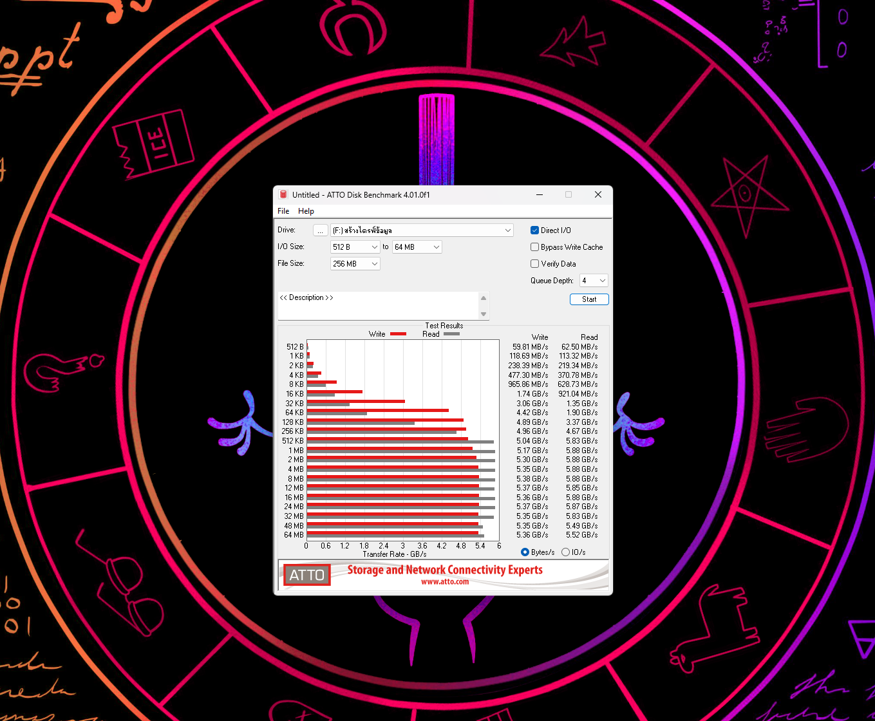
Task: Click the gray Read legend swatch
Action: coord(451,334)
